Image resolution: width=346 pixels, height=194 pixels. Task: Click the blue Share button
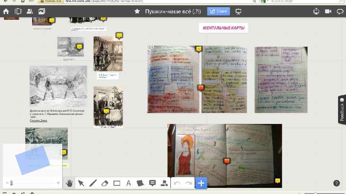[218, 11]
